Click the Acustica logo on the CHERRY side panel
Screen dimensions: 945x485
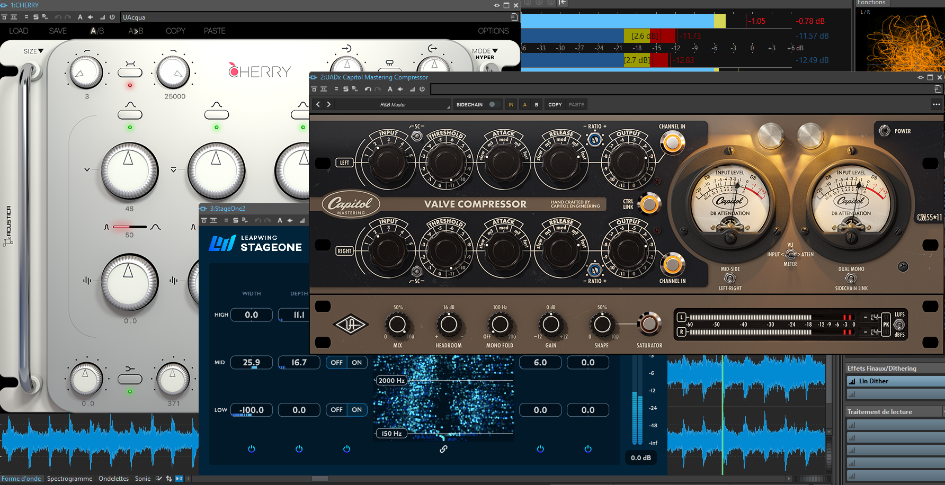pyautogui.click(x=8, y=226)
